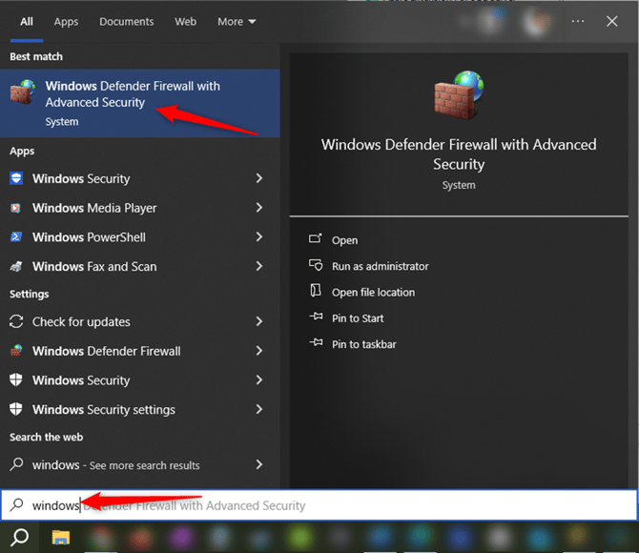Select the Web search tab
Image resolution: width=639 pixels, height=553 pixels.
coord(185,21)
